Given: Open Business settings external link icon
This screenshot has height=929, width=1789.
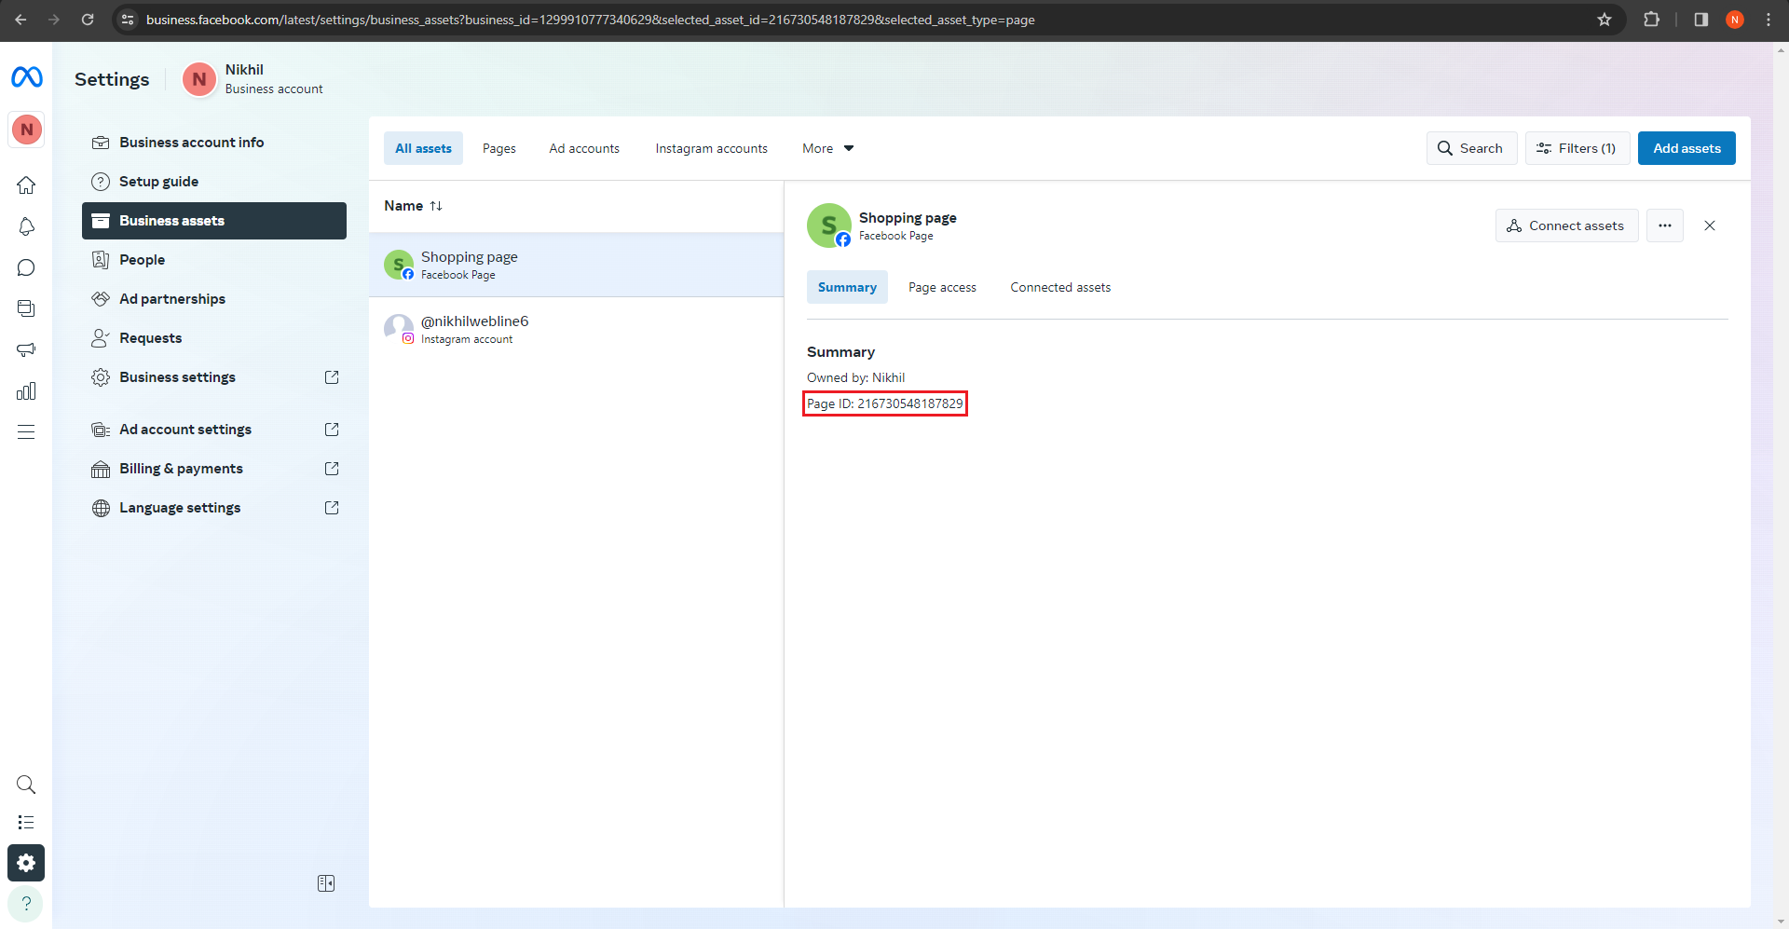Looking at the screenshot, I should 332,377.
